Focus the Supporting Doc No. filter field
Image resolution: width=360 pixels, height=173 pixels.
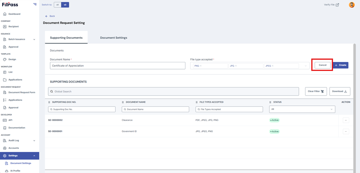(82, 109)
